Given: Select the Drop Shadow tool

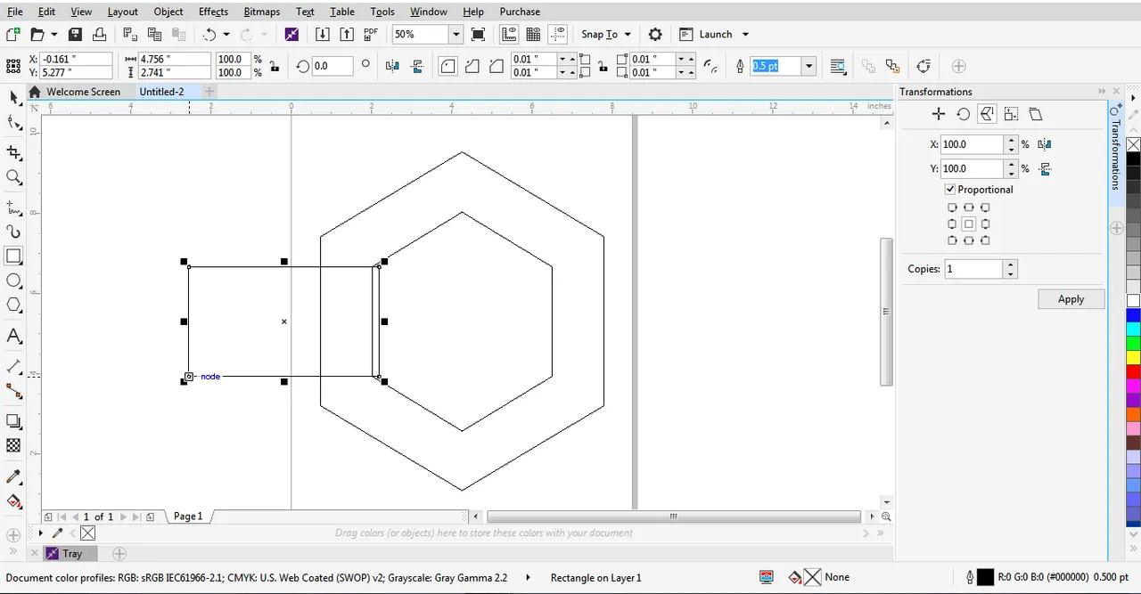Looking at the screenshot, I should click(13, 421).
